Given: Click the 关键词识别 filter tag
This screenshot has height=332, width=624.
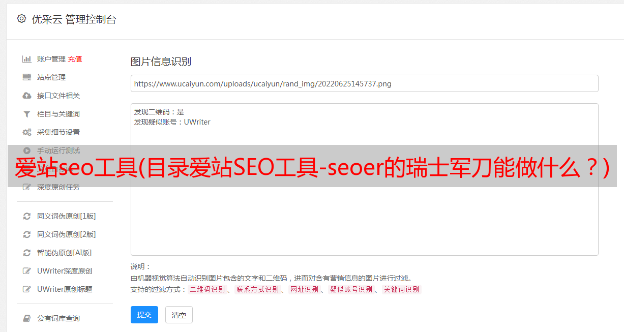Looking at the screenshot, I should tap(402, 290).
